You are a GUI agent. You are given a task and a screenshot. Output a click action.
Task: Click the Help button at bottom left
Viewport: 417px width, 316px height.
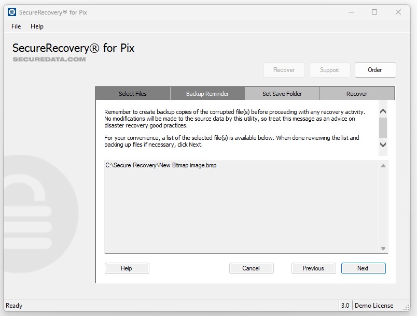pos(127,268)
